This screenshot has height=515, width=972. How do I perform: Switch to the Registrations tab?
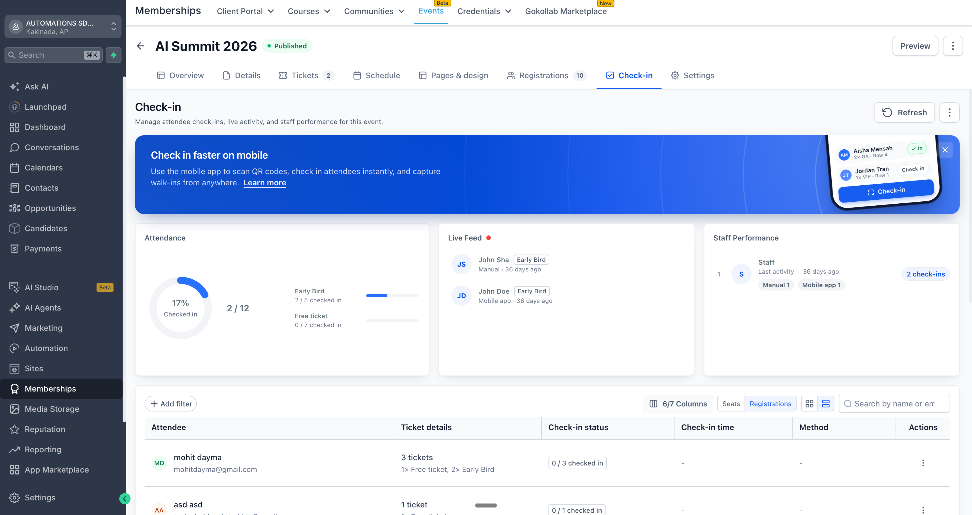[x=546, y=75]
